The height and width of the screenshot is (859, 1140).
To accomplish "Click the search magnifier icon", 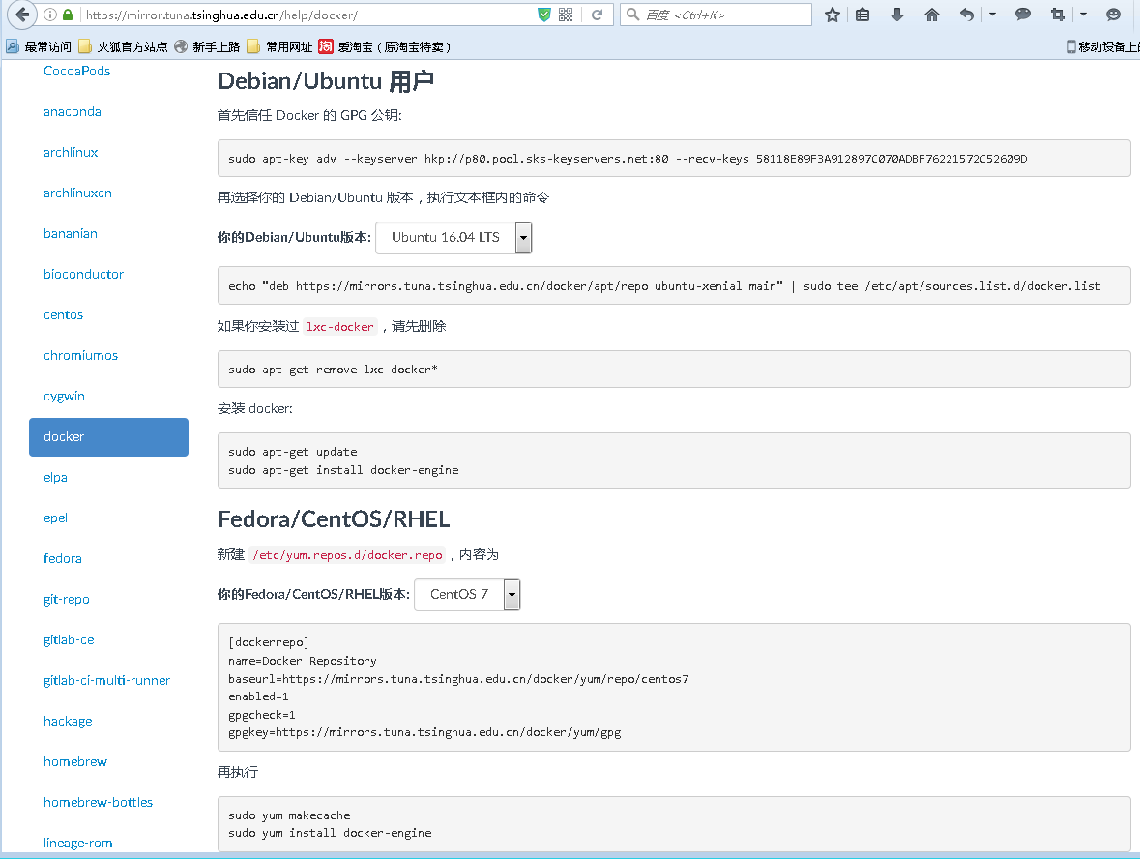I will (632, 15).
